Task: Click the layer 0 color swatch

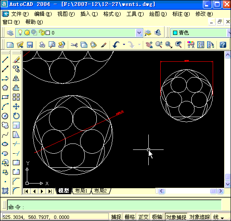Action: (x=48, y=33)
